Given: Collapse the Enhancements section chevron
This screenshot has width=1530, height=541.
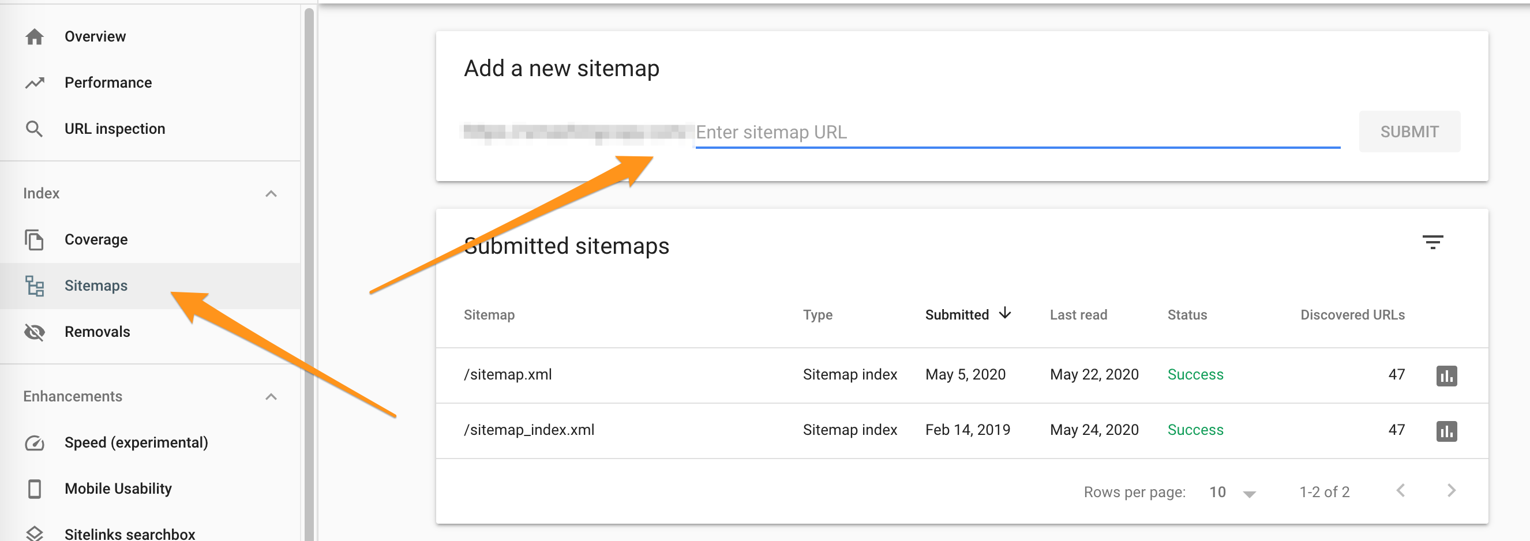Looking at the screenshot, I should 271,397.
